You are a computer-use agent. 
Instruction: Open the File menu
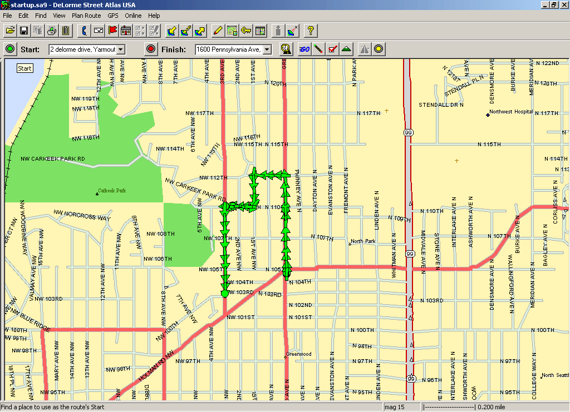[7, 16]
